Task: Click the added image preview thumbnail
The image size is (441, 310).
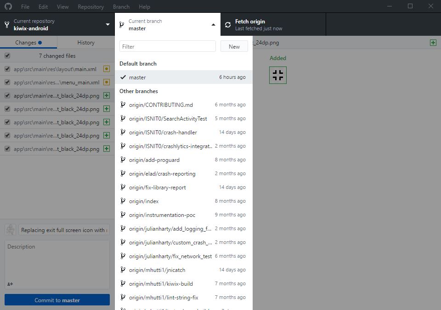Action: [x=278, y=75]
